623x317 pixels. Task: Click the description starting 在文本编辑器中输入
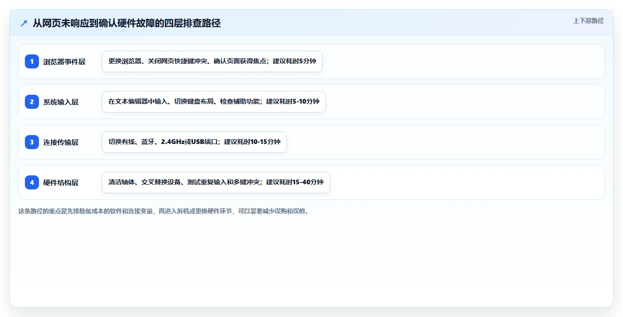pyautogui.click(x=214, y=102)
